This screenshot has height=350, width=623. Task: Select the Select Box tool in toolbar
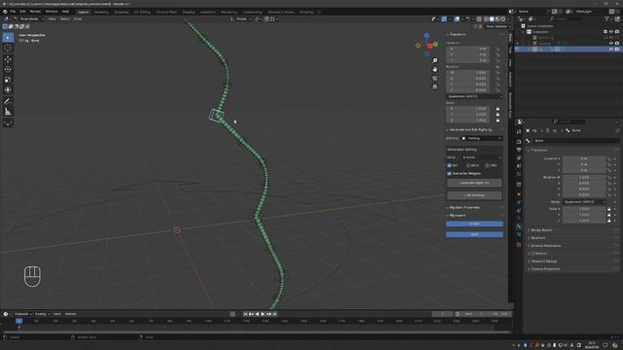pos(8,37)
